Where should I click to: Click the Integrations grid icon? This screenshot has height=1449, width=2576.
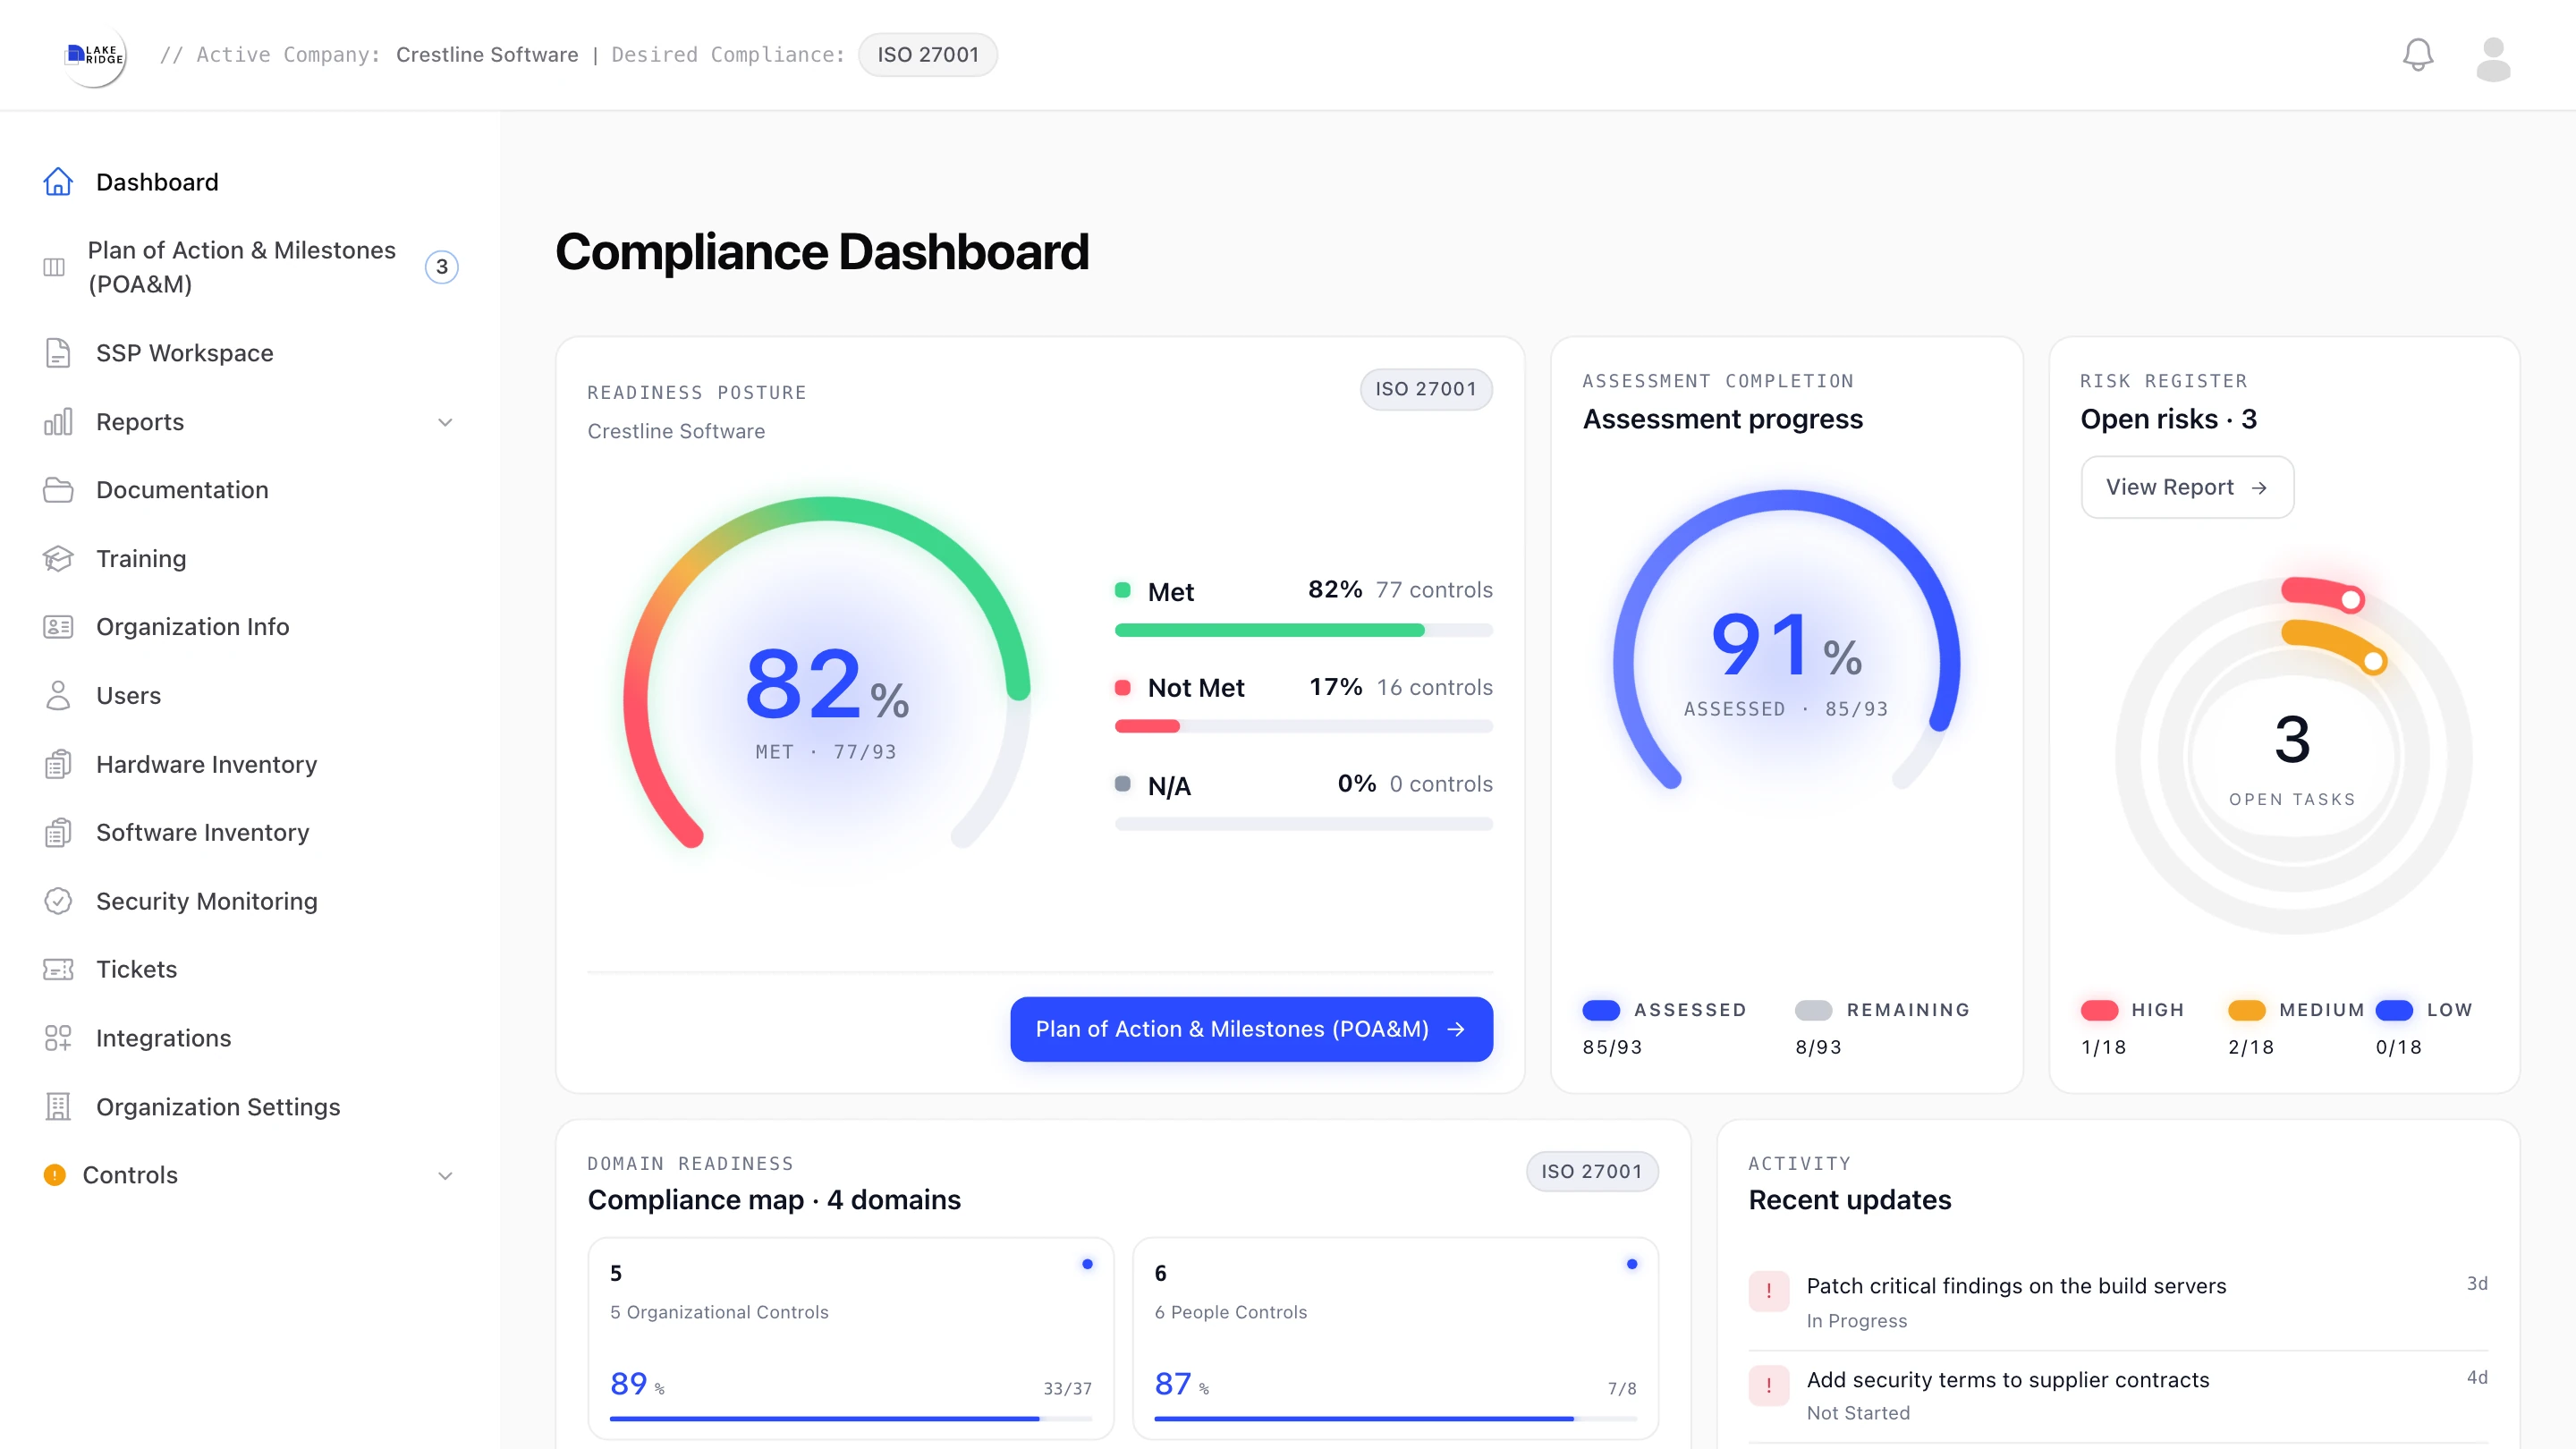pos(58,1038)
